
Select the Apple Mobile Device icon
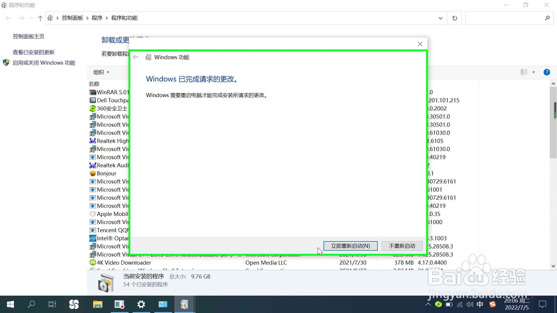(93, 214)
